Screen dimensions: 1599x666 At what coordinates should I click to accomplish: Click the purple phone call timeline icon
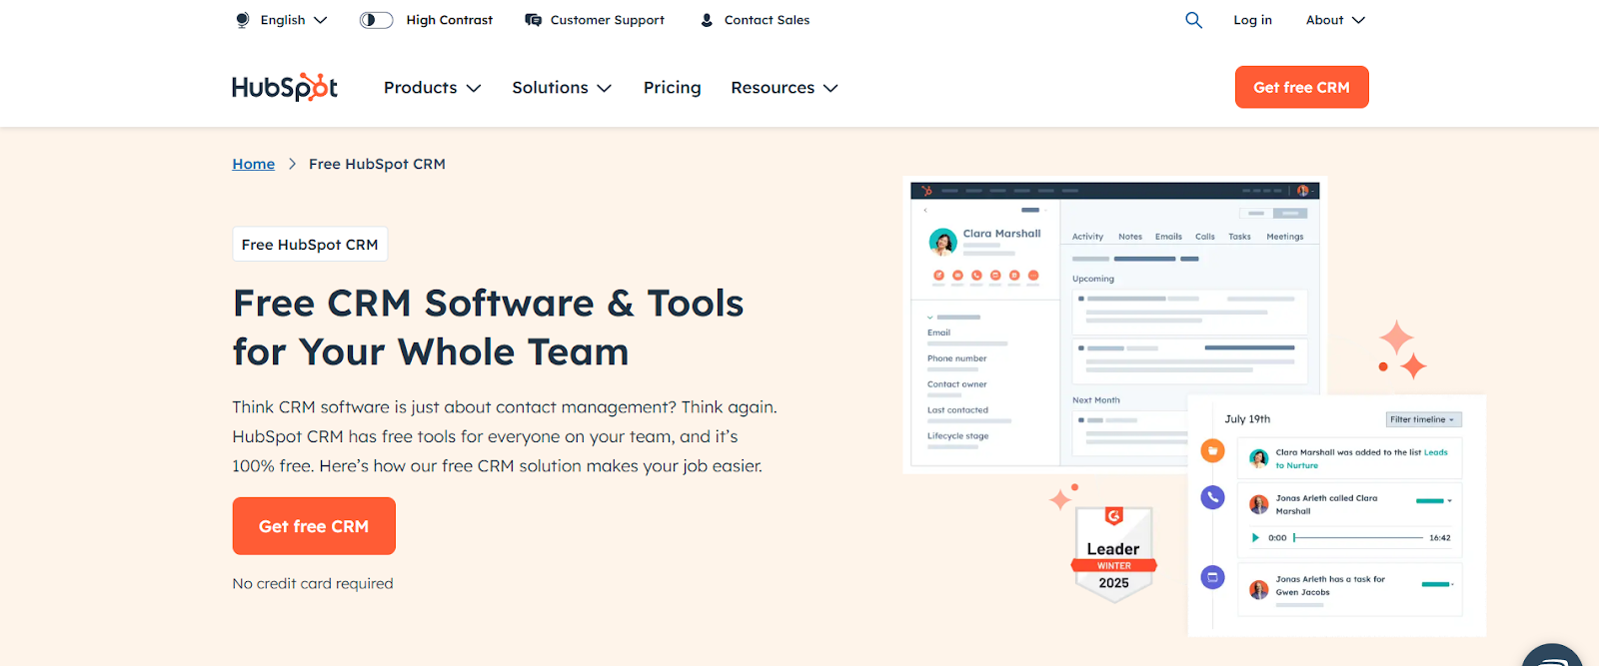[1212, 496]
